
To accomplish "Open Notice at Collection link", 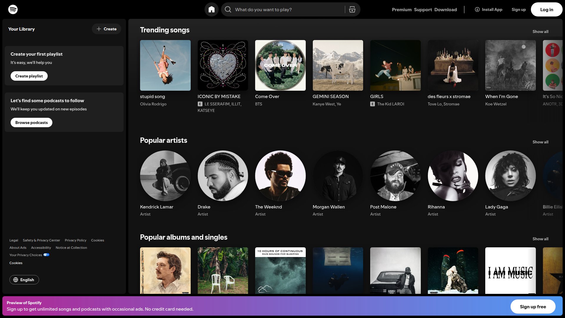I will [x=71, y=248].
